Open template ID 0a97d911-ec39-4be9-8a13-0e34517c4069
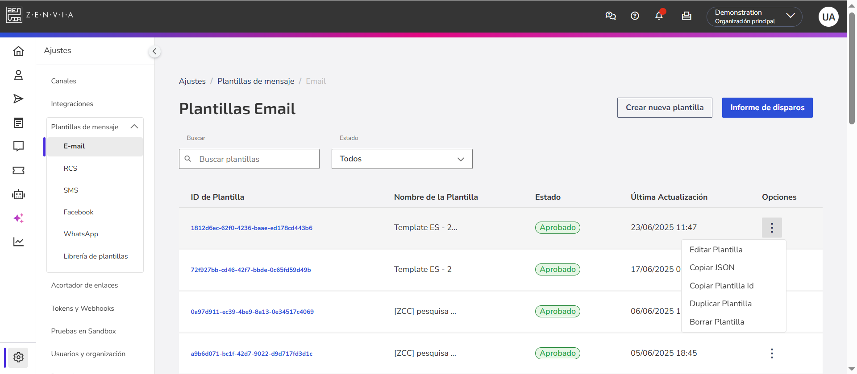The width and height of the screenshot is (857, 374). click(x=252, y=312)
